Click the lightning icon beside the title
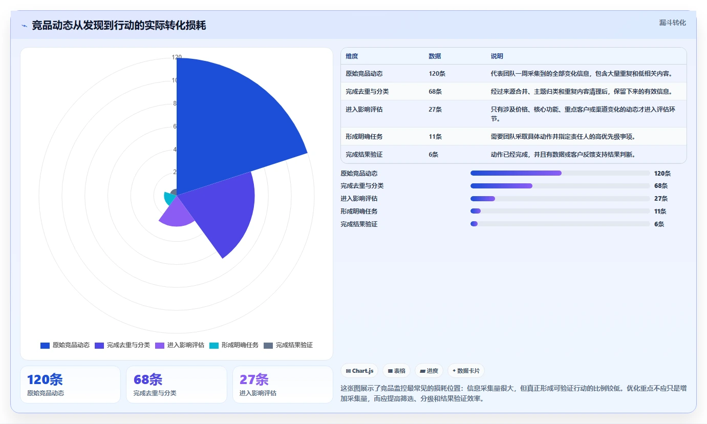 coord(24,26)
